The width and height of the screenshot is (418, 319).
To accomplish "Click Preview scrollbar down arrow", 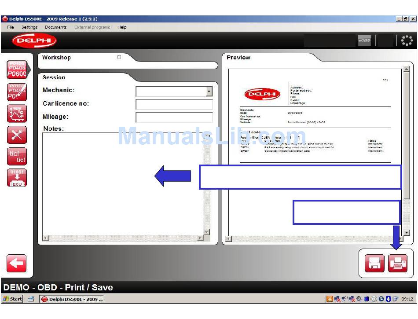I will (407, 233).
